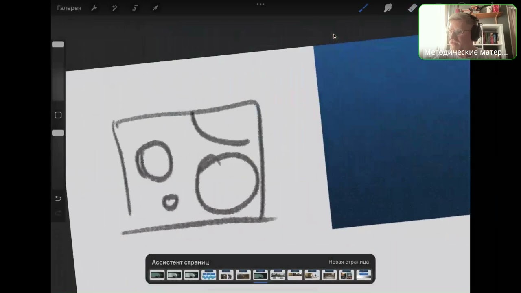
Task: Click the brush size slider handle
Action: 58,44
